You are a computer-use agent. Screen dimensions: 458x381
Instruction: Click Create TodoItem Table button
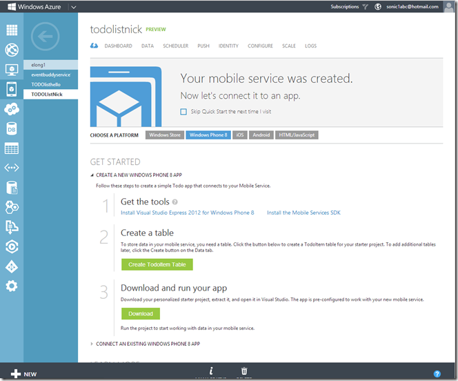tap(157, 264)
